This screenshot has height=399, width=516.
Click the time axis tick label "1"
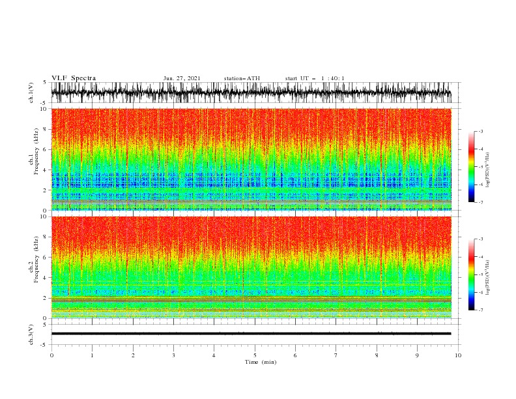tap(93, 355)
